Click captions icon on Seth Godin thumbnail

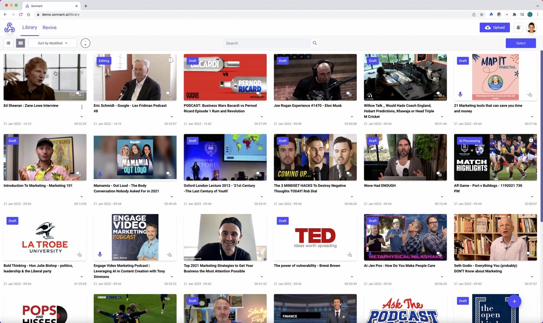[x=529, y=254]
